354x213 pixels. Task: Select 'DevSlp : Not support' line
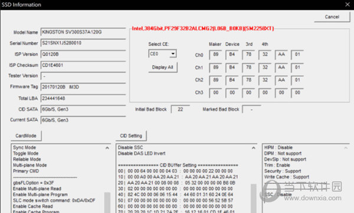point(285,159)
